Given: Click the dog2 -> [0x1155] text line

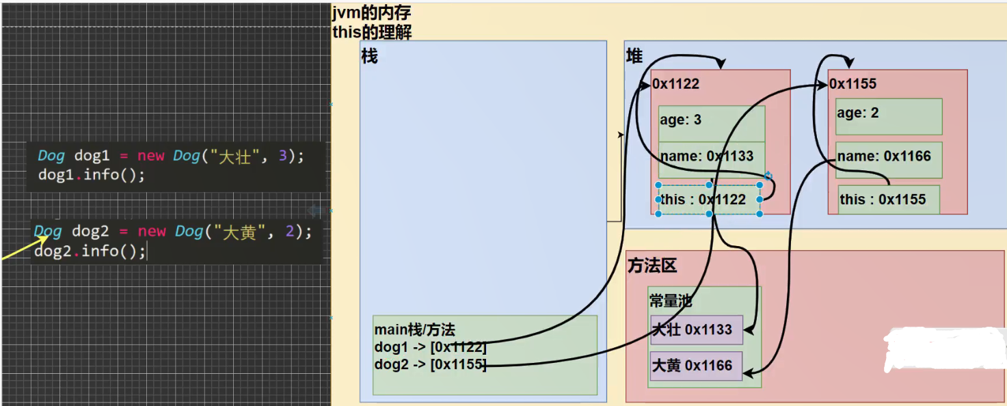Looking at the screenshot, I should (x=429, y=365).
